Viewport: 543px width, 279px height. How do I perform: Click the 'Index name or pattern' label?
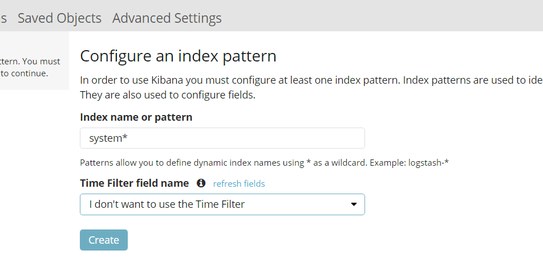pos(136,117)
